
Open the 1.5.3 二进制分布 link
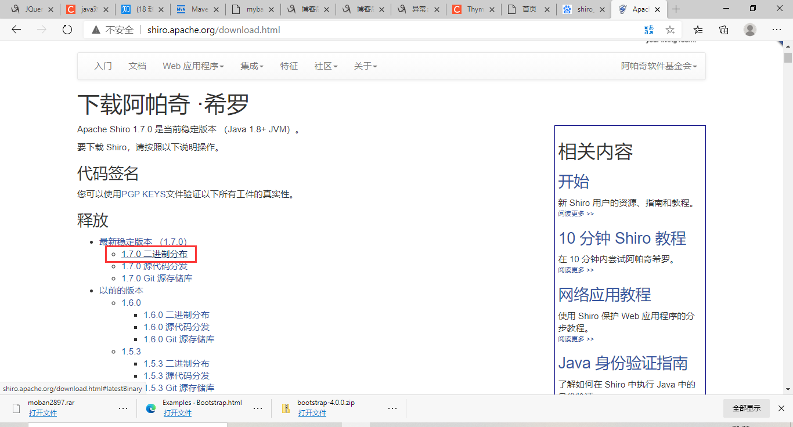(176, 364)
